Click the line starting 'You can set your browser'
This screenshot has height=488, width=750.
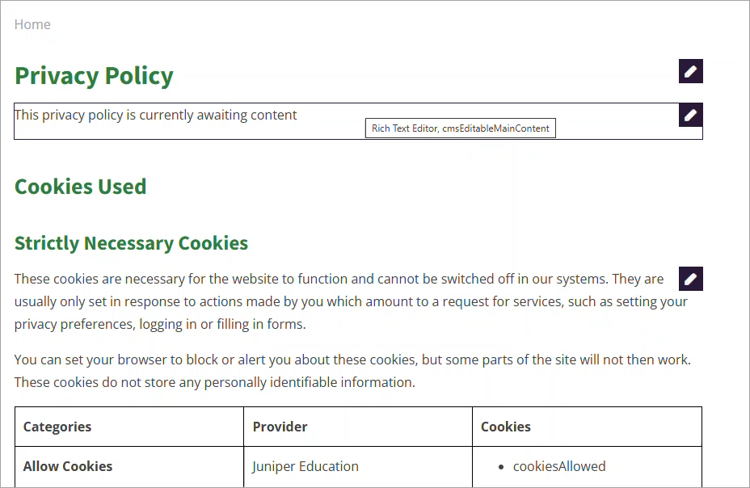coord(352,360)
